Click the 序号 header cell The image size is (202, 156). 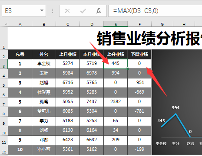(20, 54)
